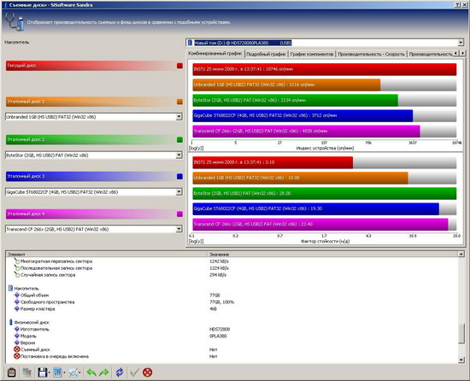Click the icon beside Изготовитель row

coord(17,329)
